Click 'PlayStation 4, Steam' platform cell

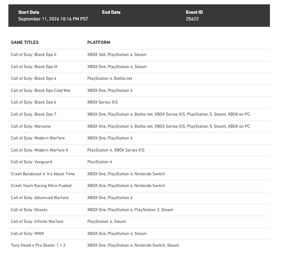pos(107,222)
